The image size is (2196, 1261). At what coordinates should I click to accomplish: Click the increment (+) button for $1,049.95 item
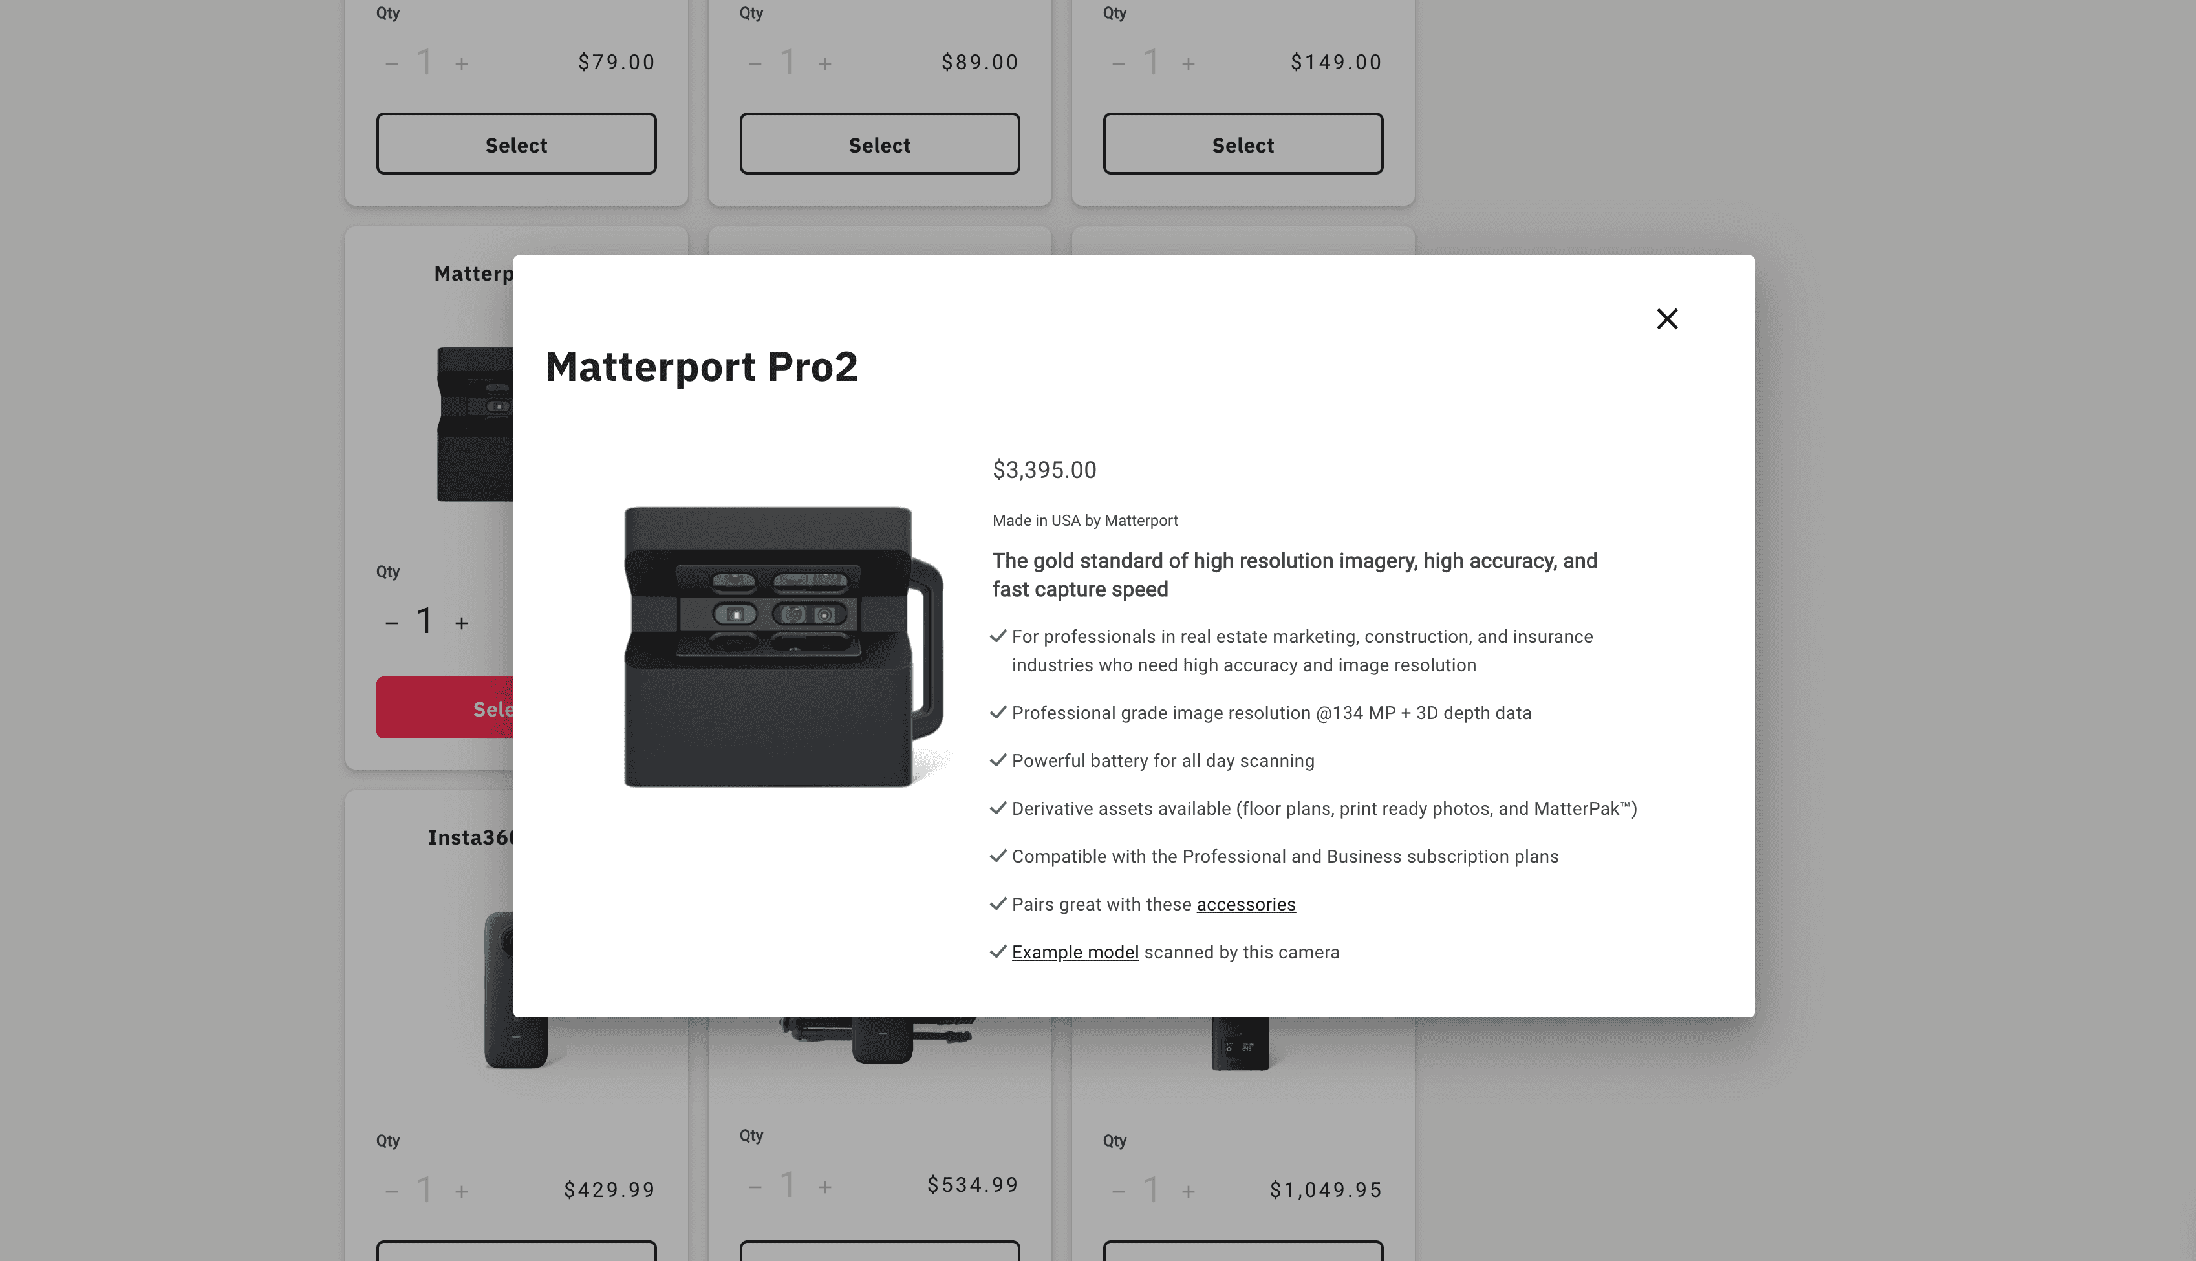[x=1190, y=1190]
